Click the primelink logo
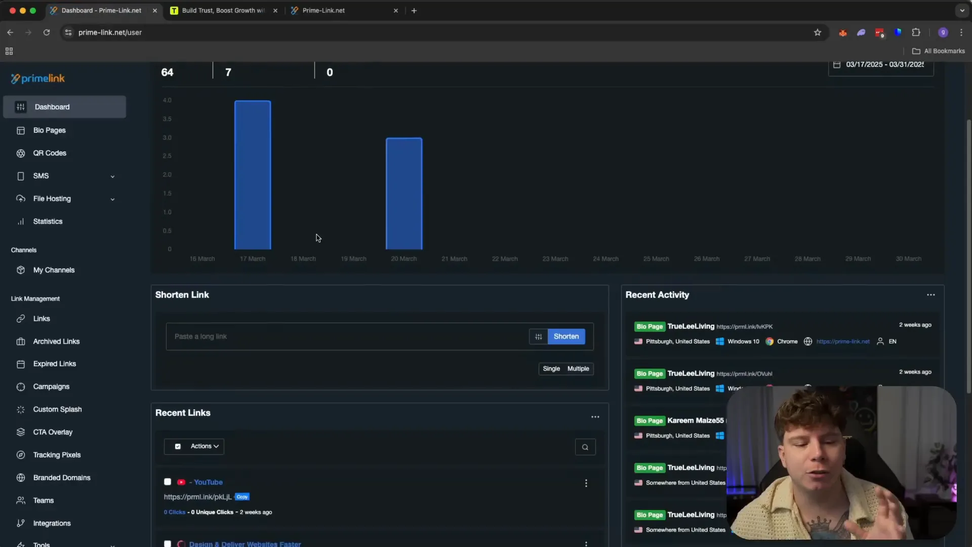The height and width of the screenshot is (547, 972). [x=38, y=79]
